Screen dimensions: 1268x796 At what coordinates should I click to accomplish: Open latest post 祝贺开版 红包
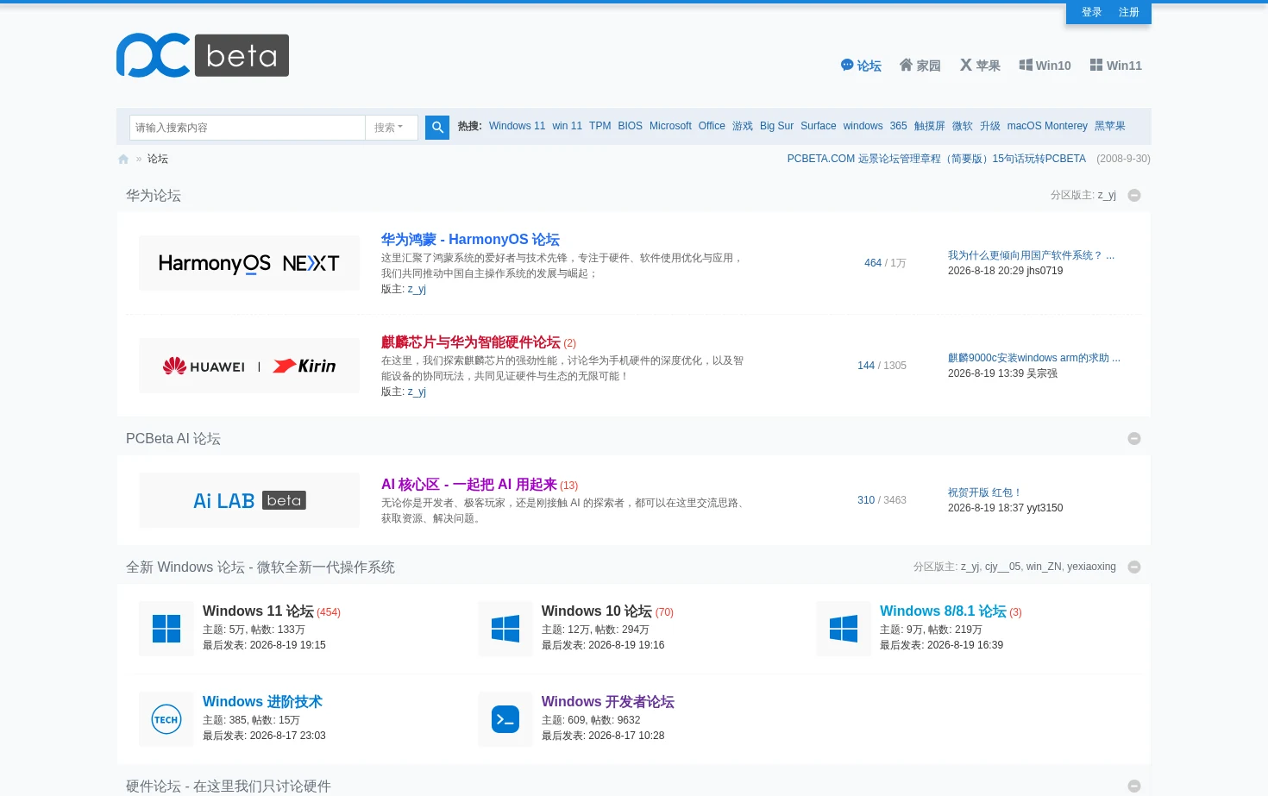tap(984, 492)
